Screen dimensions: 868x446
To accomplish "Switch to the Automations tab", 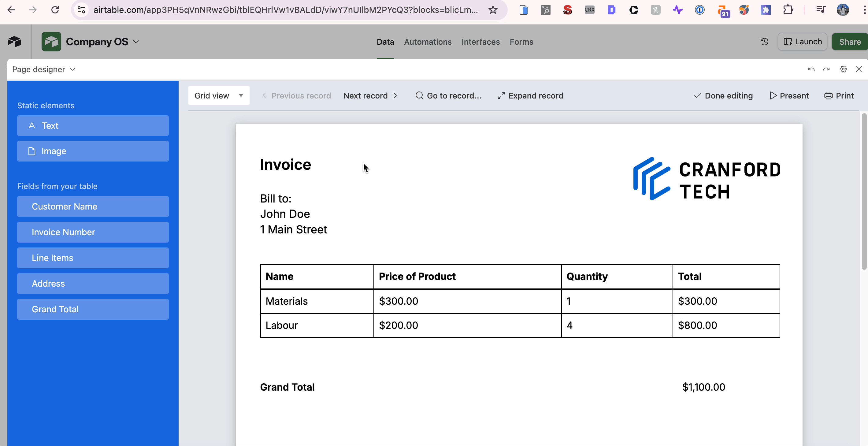I will 428,42.
